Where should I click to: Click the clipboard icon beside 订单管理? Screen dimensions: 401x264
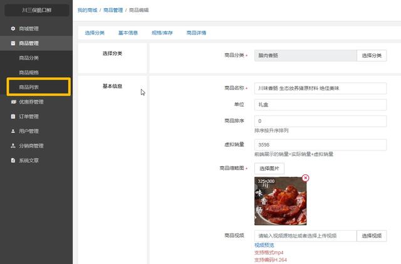pos(13,116)
